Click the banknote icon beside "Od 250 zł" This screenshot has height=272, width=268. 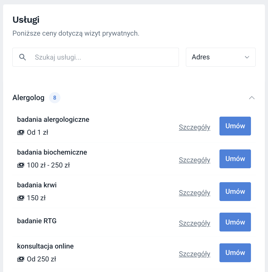tap(21, 259)
